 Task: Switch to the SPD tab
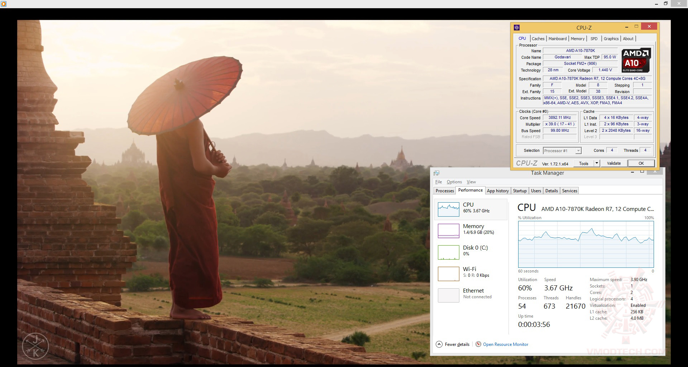594,39
